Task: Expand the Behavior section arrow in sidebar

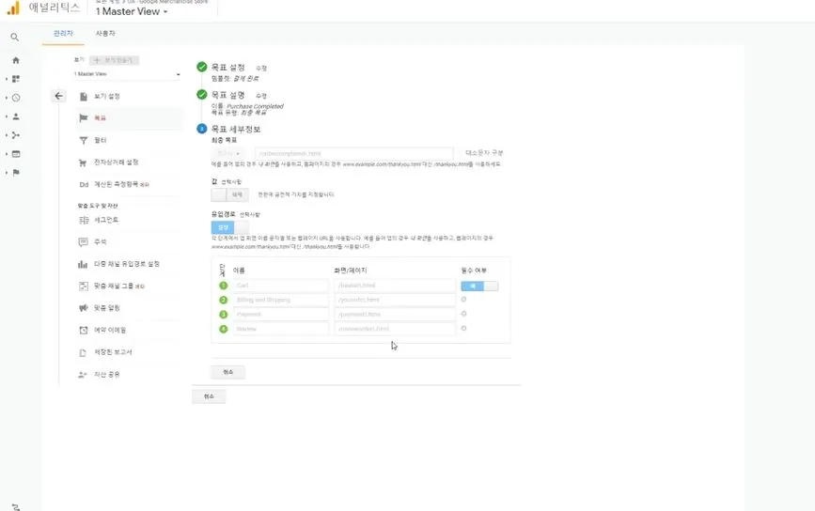Action: click(x=7, y=154)
